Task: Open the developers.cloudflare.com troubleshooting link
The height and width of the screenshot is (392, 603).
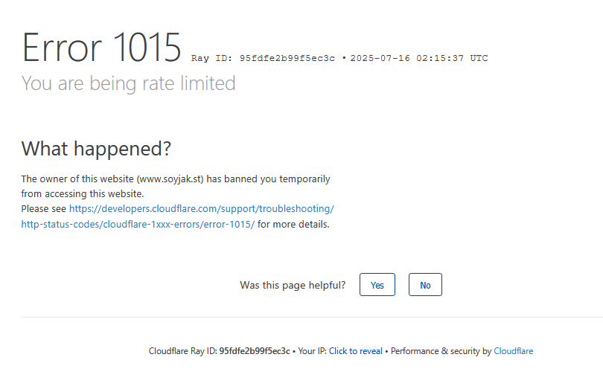Action: [x=201, y=209]
